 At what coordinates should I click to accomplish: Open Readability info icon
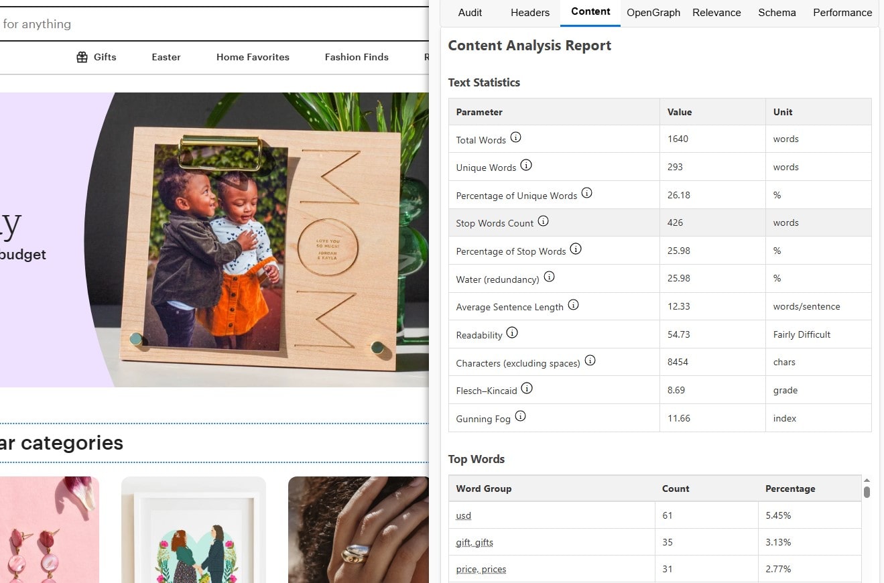[x=512, y=332]
